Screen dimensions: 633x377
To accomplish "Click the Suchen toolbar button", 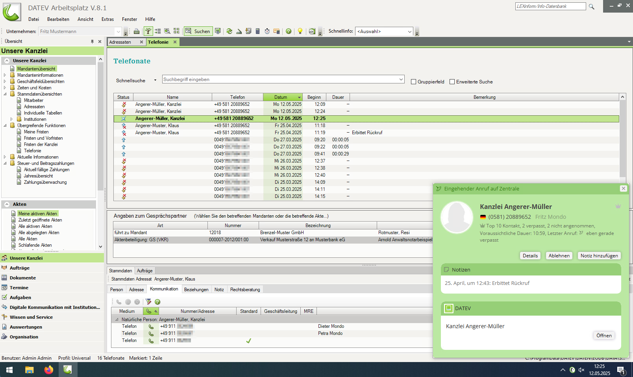I will [x=198, y=31].
